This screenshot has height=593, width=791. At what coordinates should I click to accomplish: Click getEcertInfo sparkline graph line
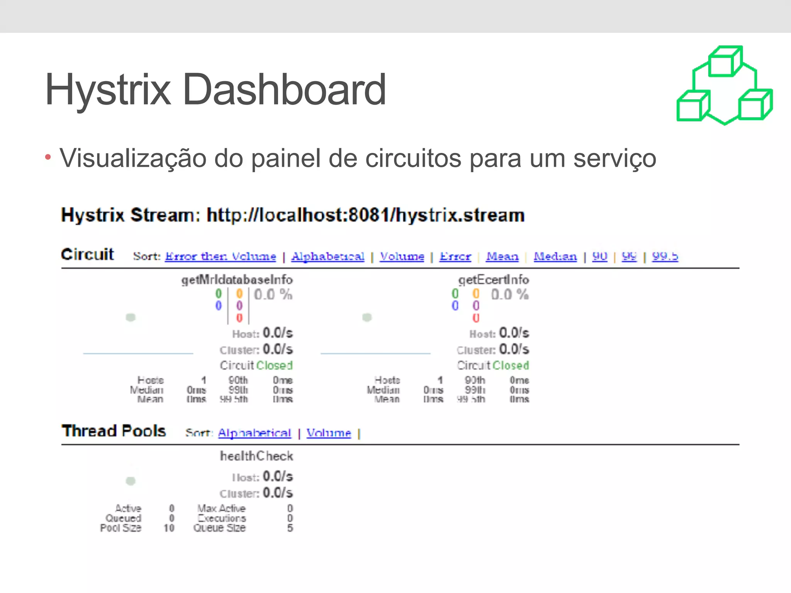pyautogui.click(x=375, y=353)
